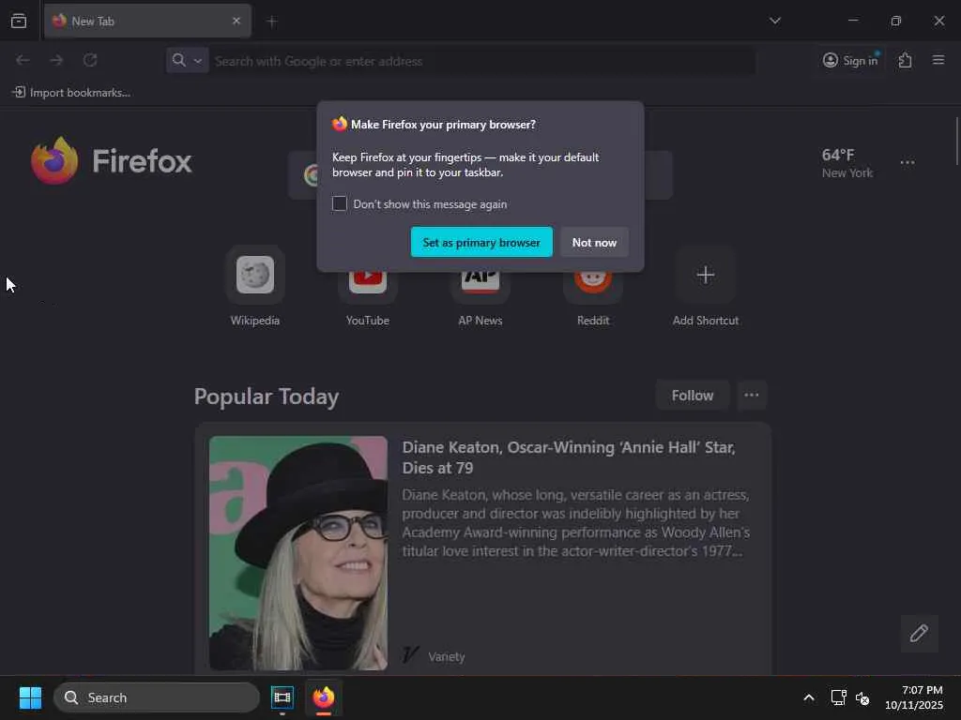Image resolution: width=961 pixels, height=720 pixels.
Task: Open the 64°F New York weather widget
Action: pos(847,163)
